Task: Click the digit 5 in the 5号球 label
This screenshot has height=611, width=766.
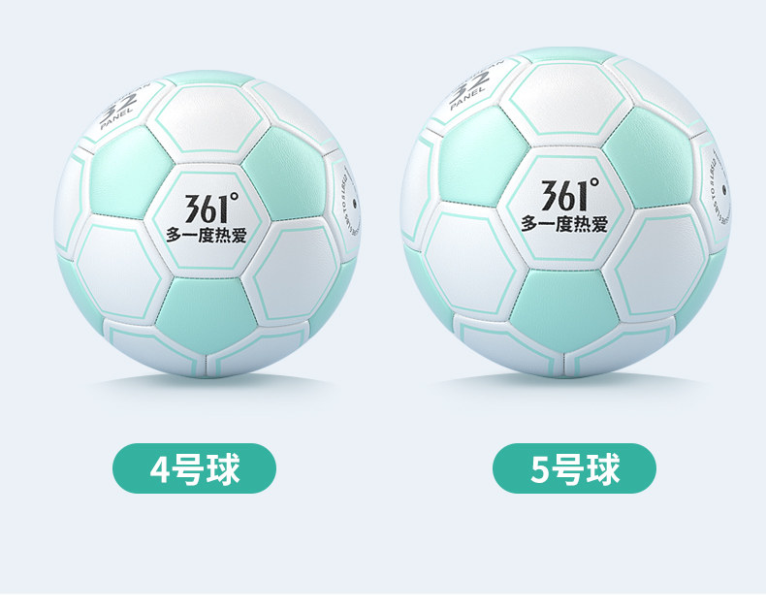Action: tap(538, 469)
